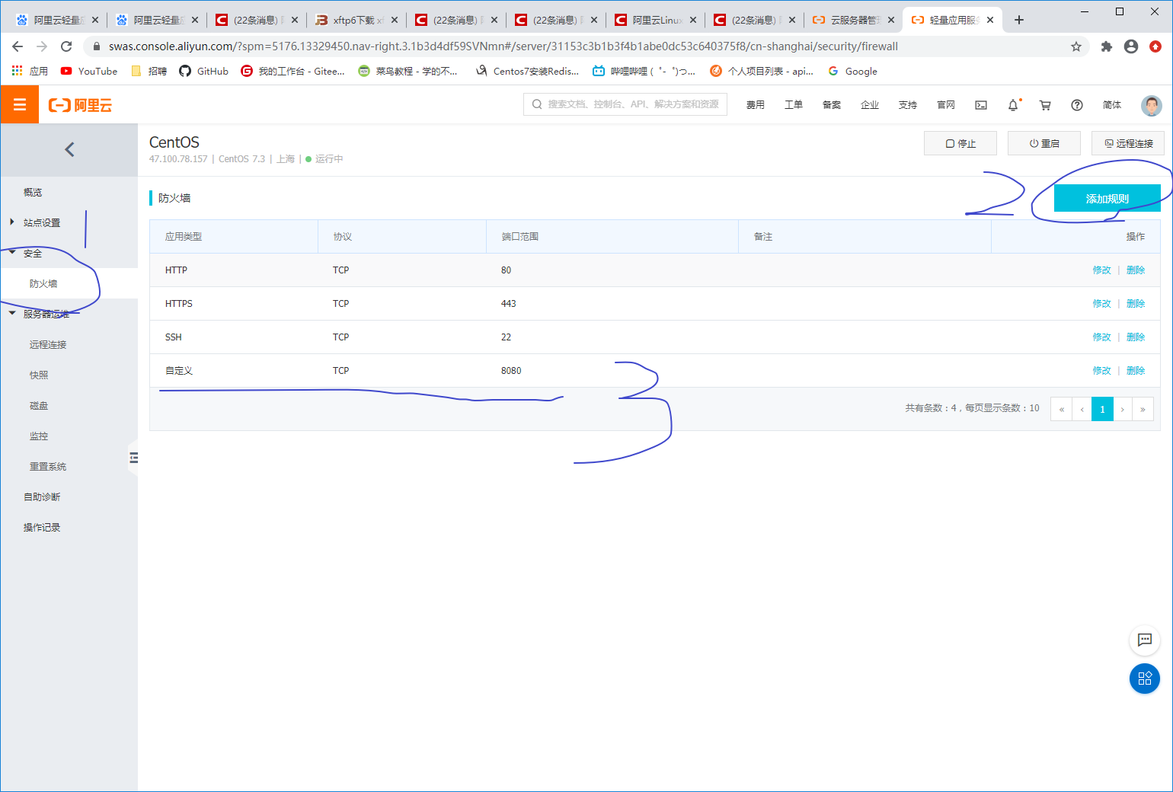Switch to 阿里云Linux browser tab
The image size is (1173, 792).
(x=656, y=20)
